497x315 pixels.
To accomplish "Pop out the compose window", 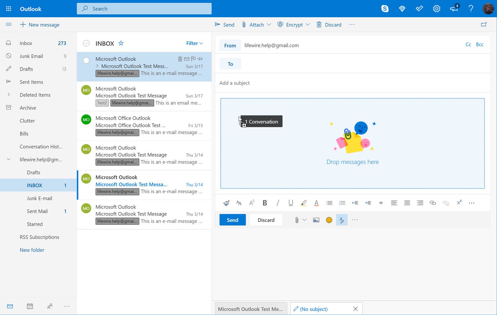I will pos(484,25).
